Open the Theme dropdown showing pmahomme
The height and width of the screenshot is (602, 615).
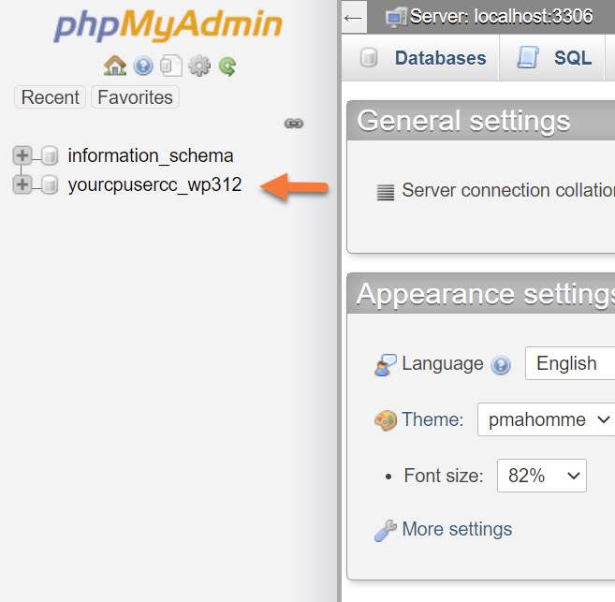547,419
